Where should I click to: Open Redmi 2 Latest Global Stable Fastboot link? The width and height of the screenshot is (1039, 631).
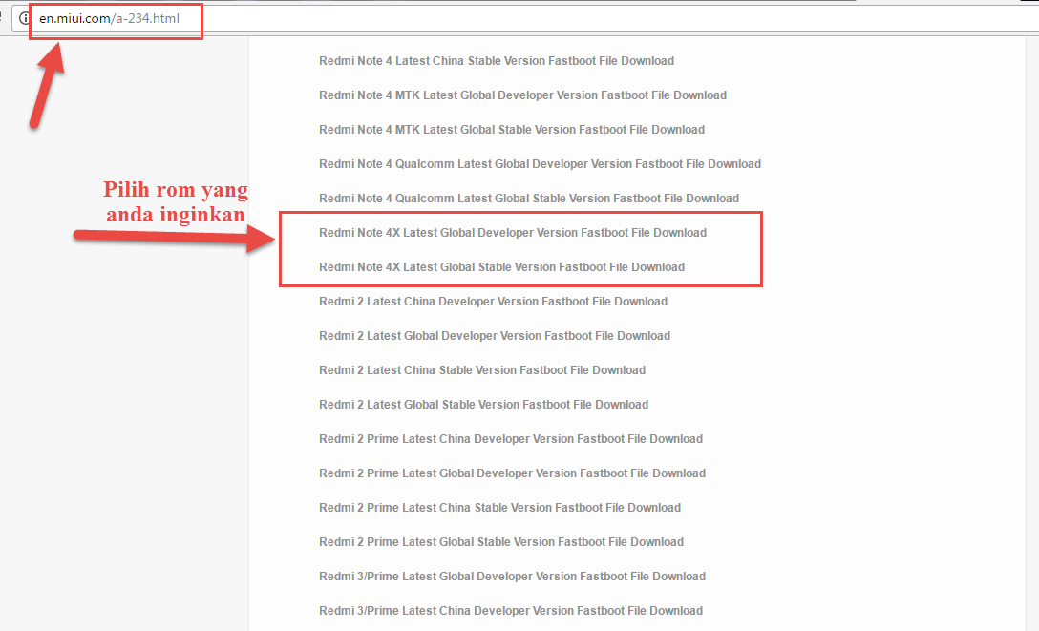[x=484, y=405]
